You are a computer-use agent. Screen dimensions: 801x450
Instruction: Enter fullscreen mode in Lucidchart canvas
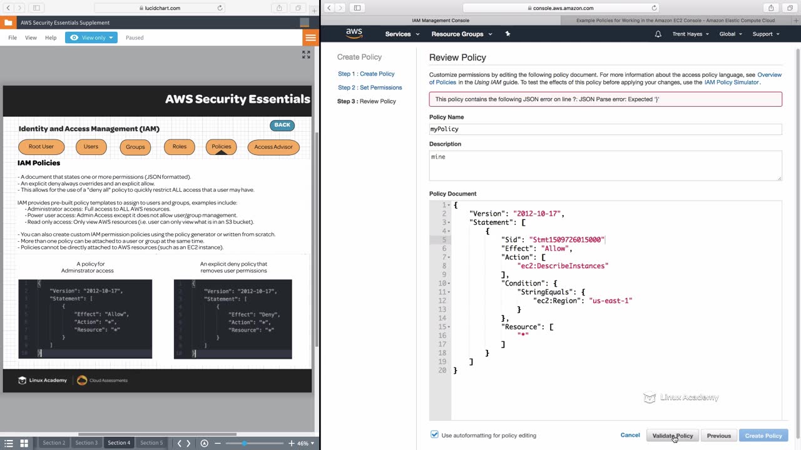pyautogui.click(x=306, y=55)
